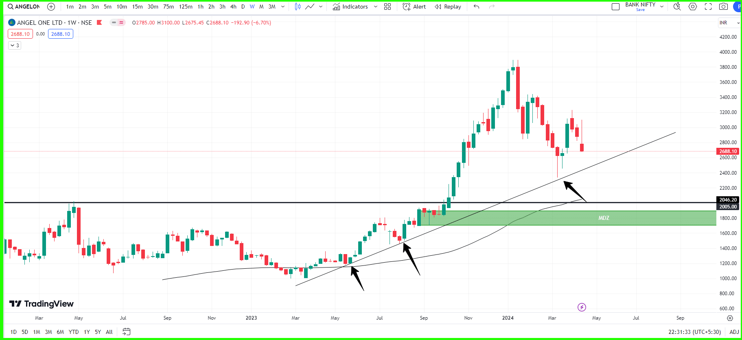742x340 pixels.
Task: Click the 2046.20 horizontal line price label
Action: [728, 200]
